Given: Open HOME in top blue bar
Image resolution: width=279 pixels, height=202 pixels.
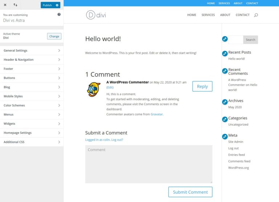Looking at the screenshot, I should pos(211,3).
